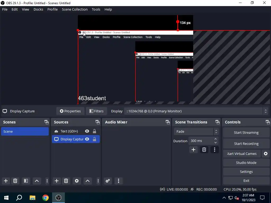The height and width of the screenshot is (203, 271).
Task: Toggle lock on Text (GDI+) source
Action: click(x=94, y=131)
